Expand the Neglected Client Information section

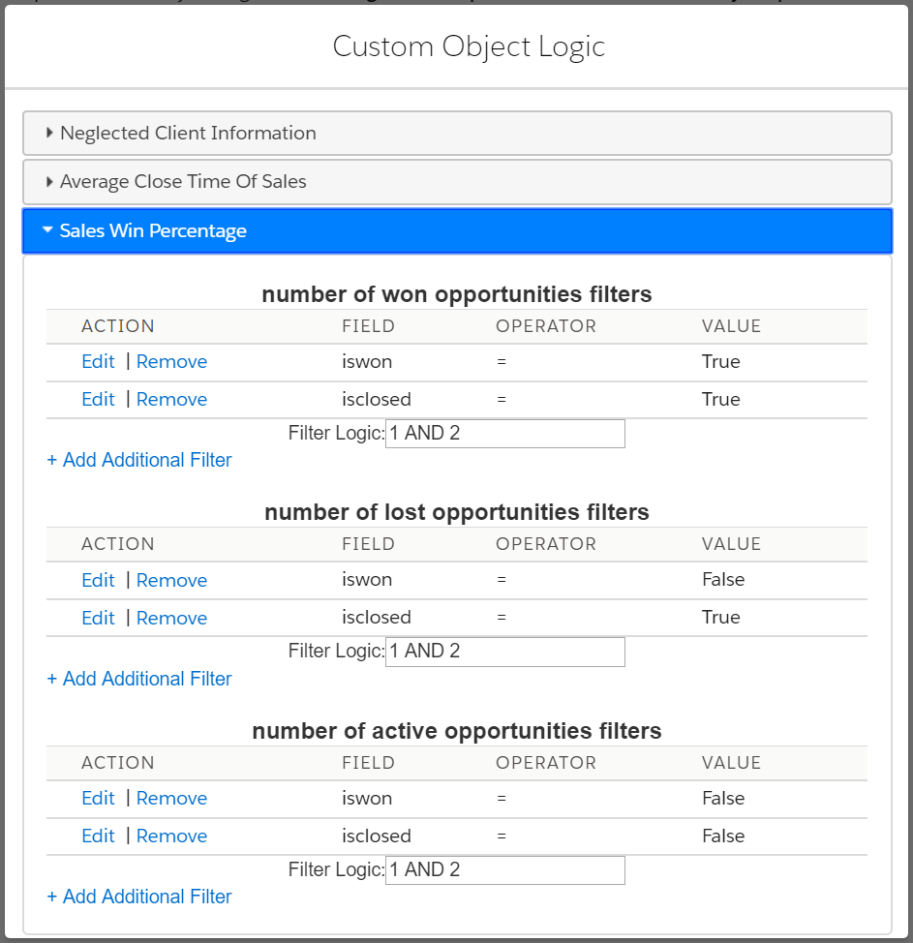[457, 133]
